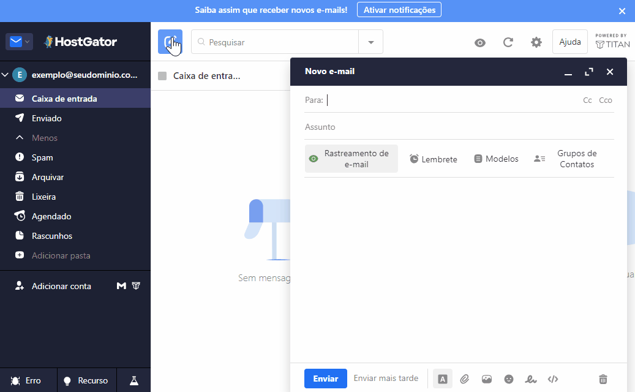
Task: Click Adicionar pasta to add folder
Action: pos(75,255)
